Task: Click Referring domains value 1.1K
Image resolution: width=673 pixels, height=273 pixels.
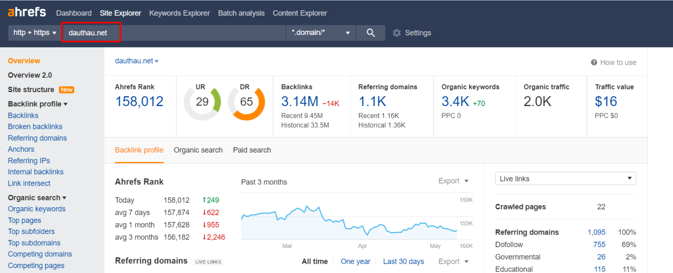Action: tap(372, 102)
